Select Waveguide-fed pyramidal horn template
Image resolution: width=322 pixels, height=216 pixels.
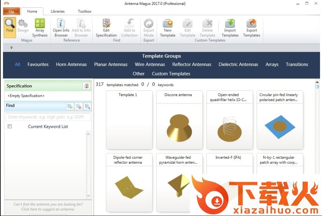[179, 183]
